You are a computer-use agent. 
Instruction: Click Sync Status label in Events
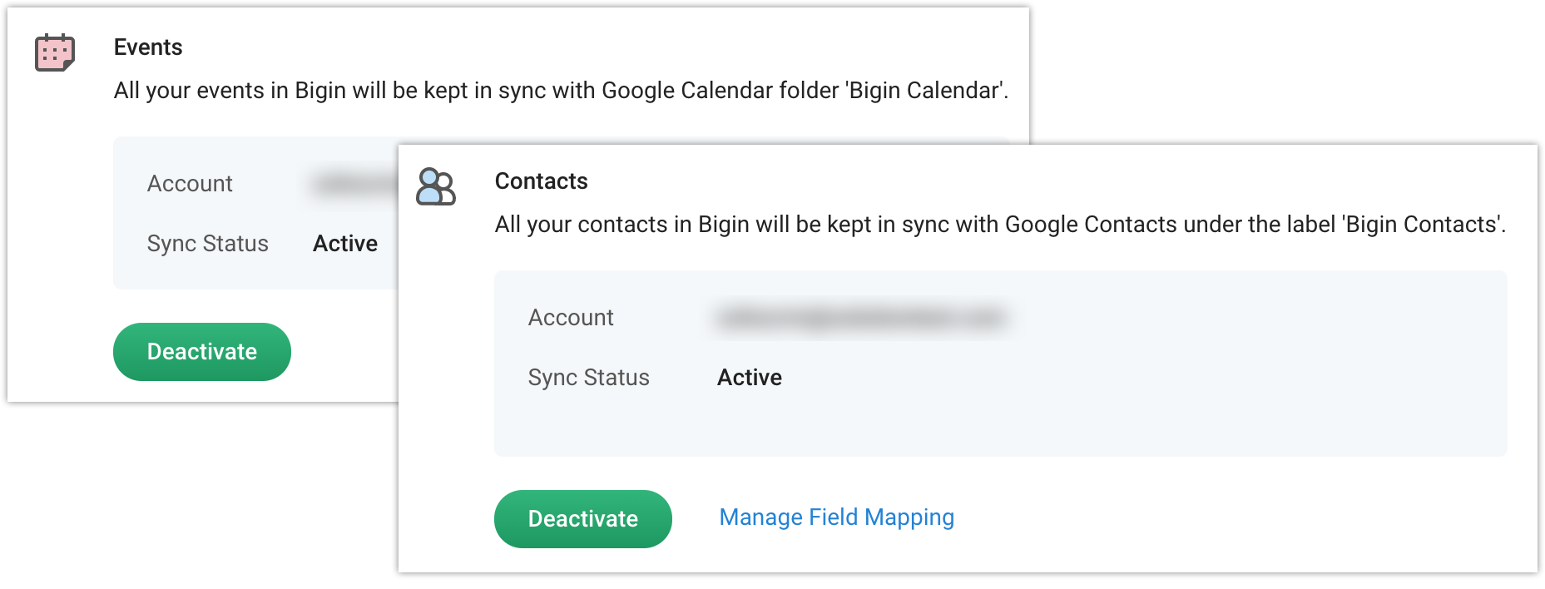click(208, 244)
